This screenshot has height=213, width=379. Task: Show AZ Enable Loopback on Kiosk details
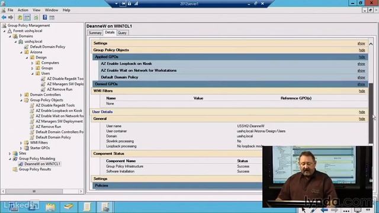point(361,64)
